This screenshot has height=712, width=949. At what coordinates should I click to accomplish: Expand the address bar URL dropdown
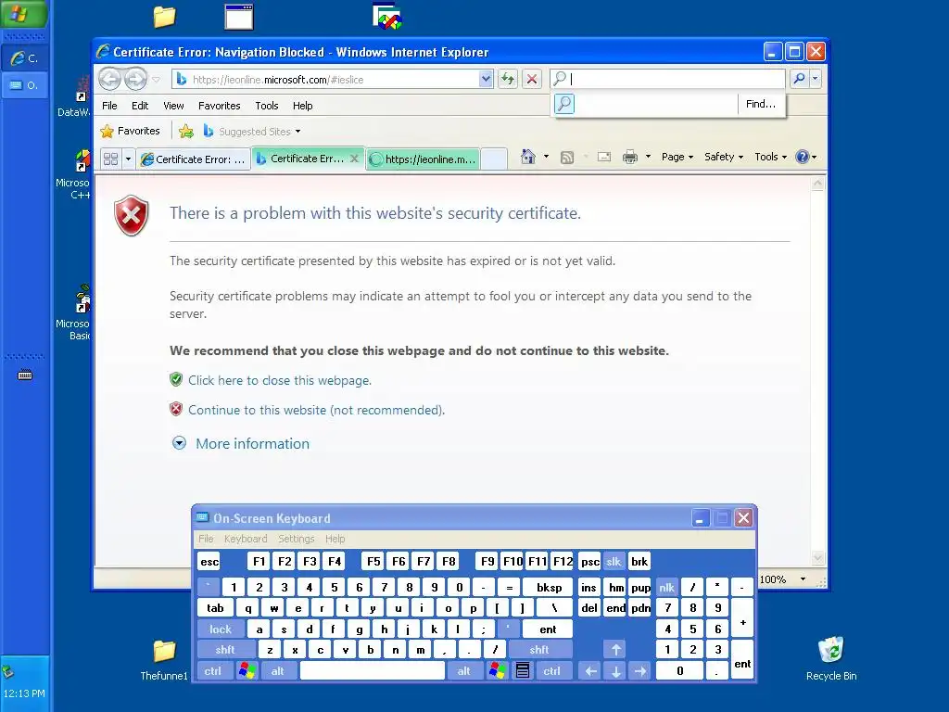(486, 79)
